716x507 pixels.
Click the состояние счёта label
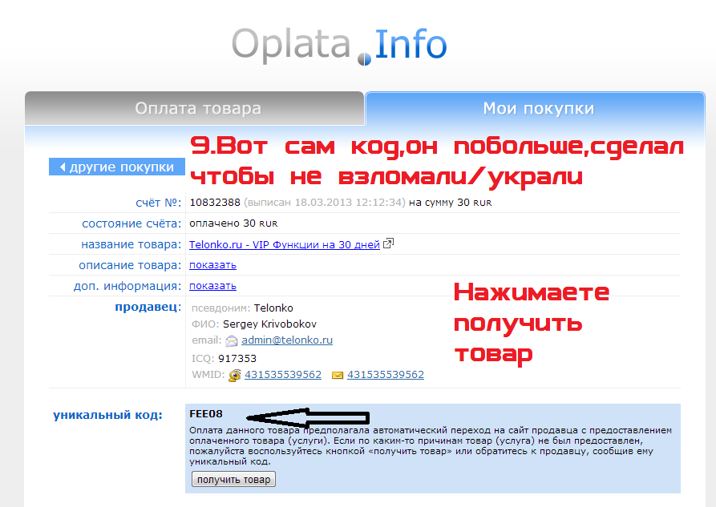coord(131,223)
